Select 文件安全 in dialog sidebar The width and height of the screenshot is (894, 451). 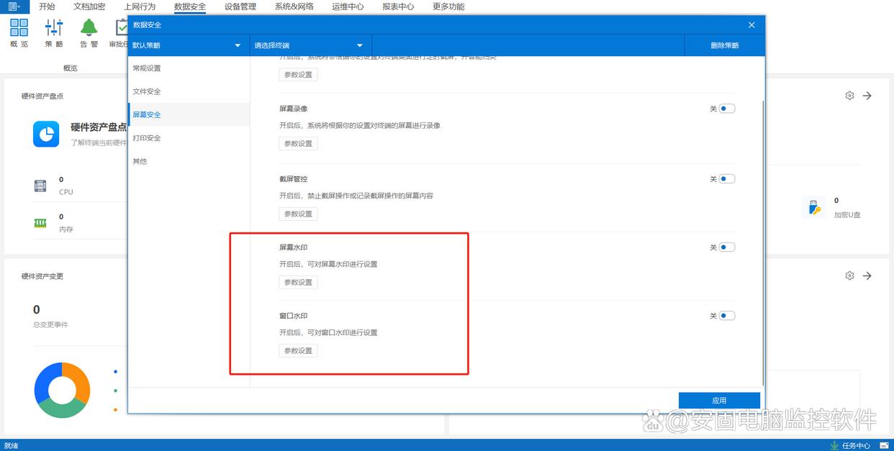point(189,91)
